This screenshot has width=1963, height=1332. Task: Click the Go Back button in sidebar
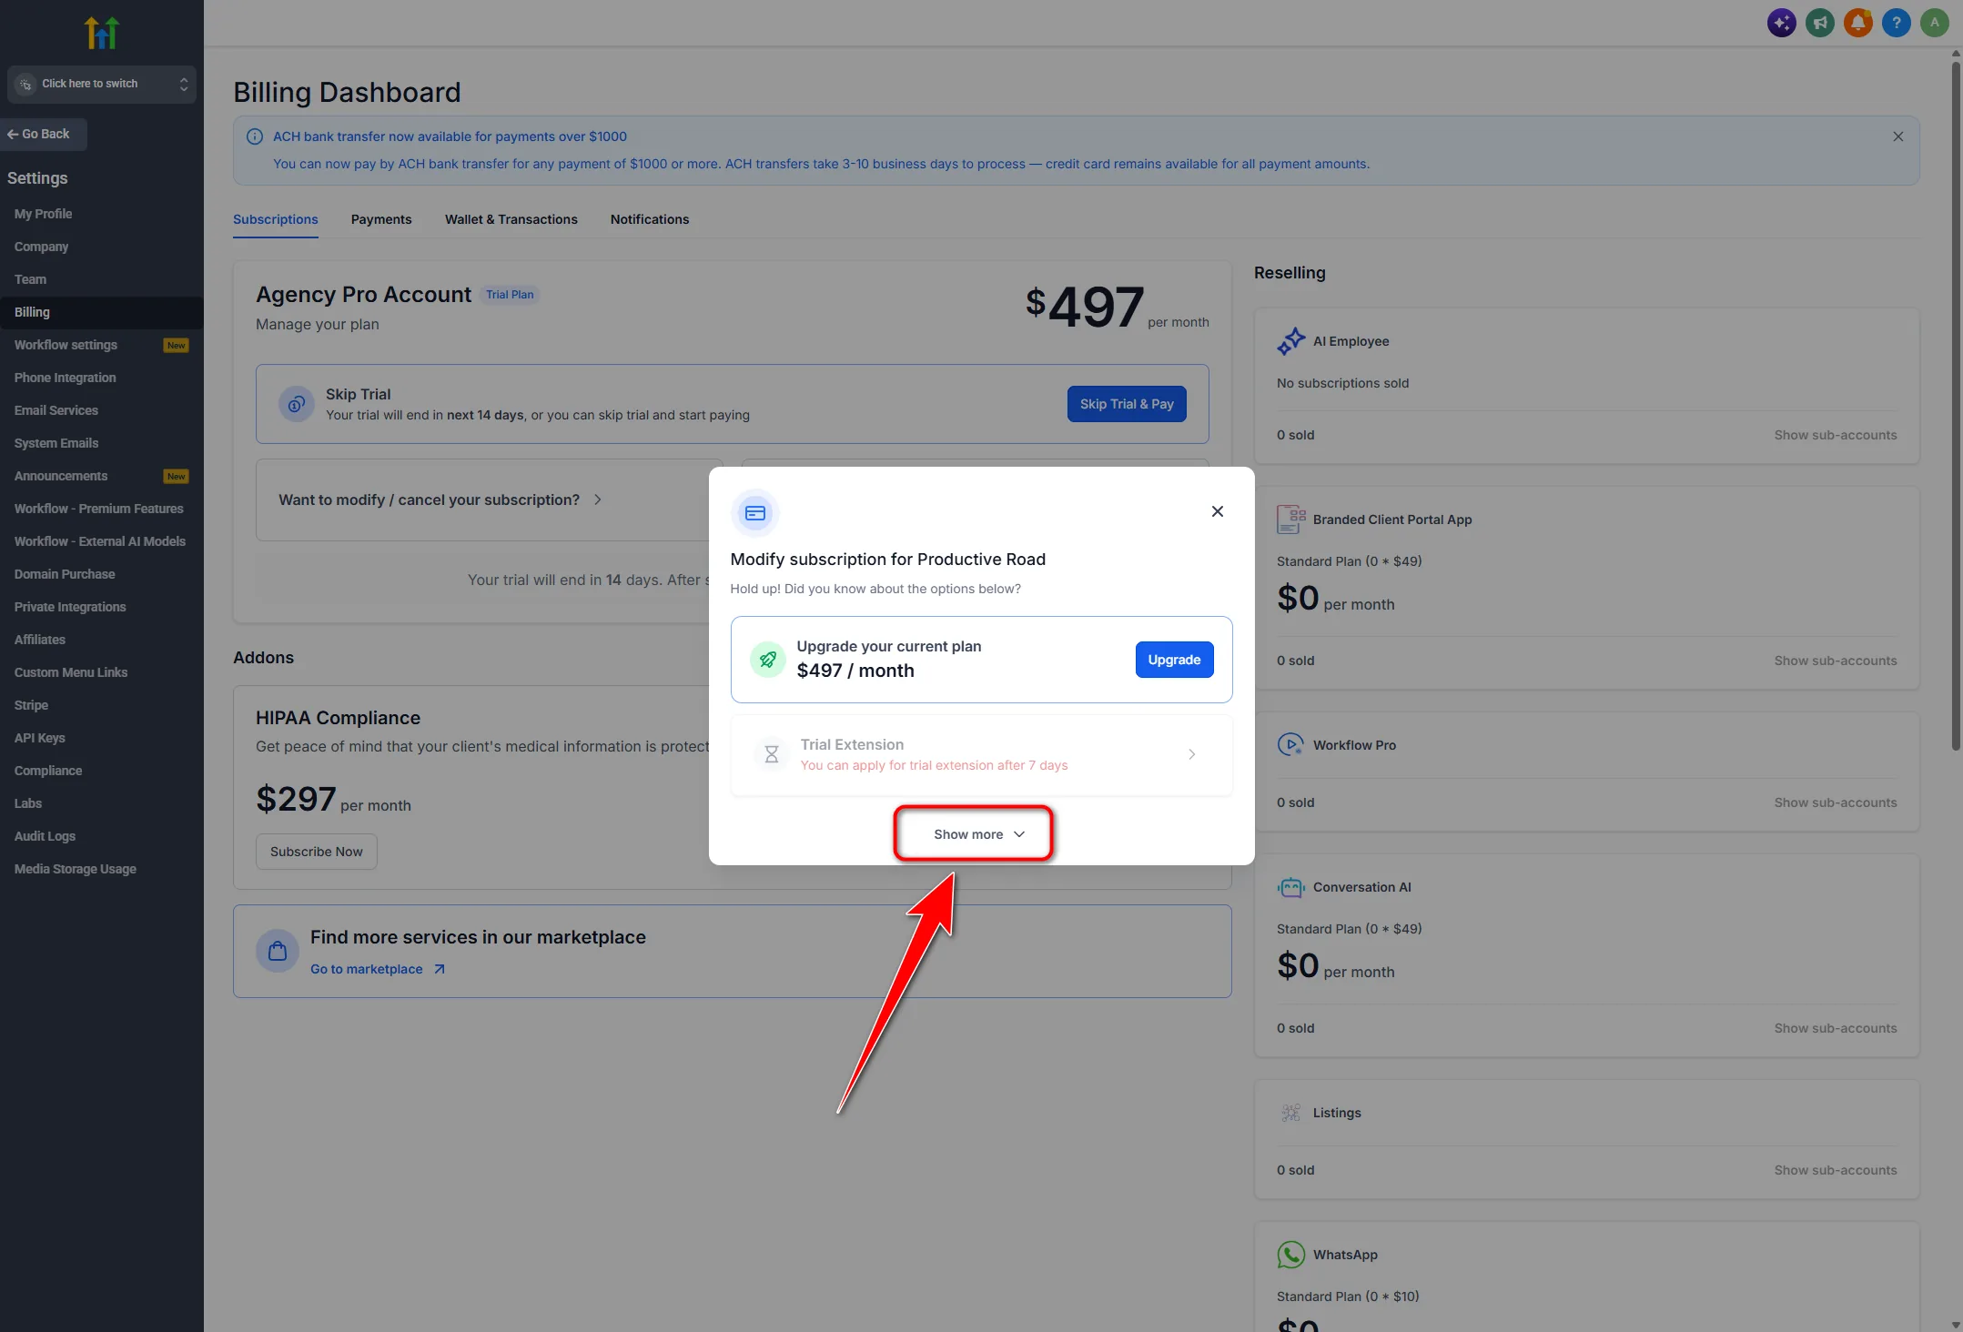(44, 134)
